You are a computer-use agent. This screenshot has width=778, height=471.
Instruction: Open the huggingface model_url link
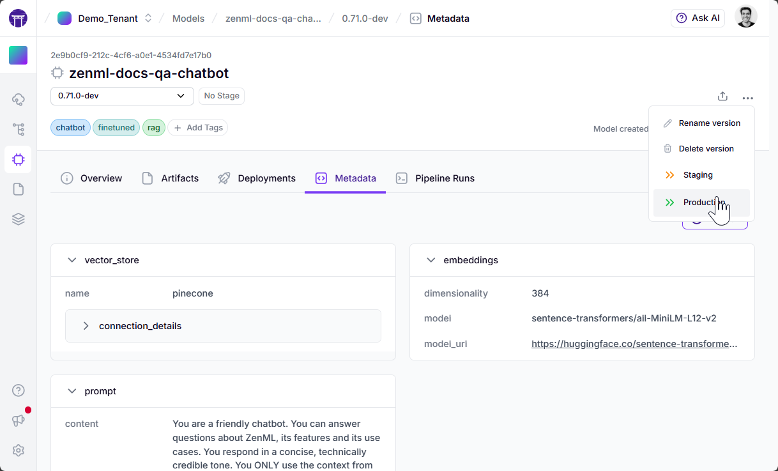[634, 344]
